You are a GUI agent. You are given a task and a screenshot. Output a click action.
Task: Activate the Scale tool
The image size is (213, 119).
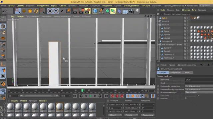30,11
